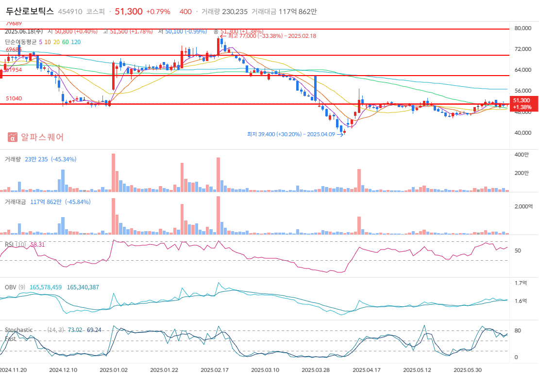This screenshot has width=539, height=377.
Task: Select the ticker code 454910
Action: [x=70, y=12]
